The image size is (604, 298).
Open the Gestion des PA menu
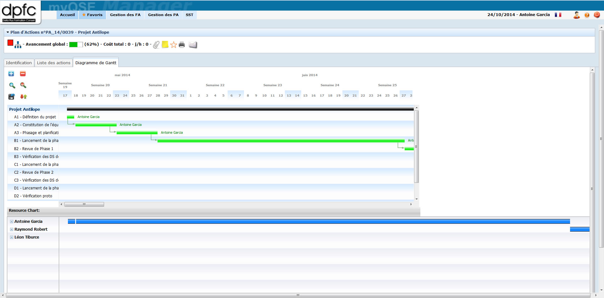pyautogui.click(x=163, y=15)
